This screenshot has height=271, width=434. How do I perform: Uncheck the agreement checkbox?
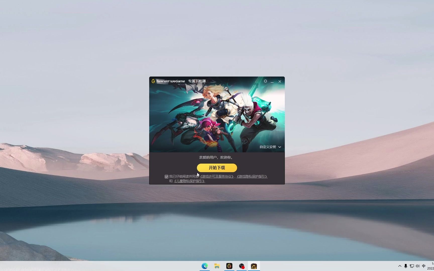(166, 177)
